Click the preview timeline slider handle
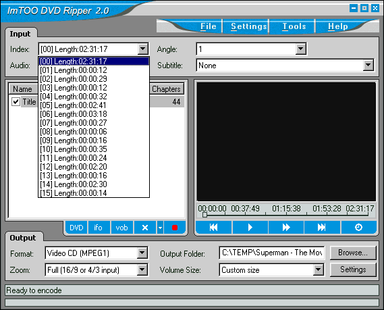The image size is (384, 310). coord(204,215)
